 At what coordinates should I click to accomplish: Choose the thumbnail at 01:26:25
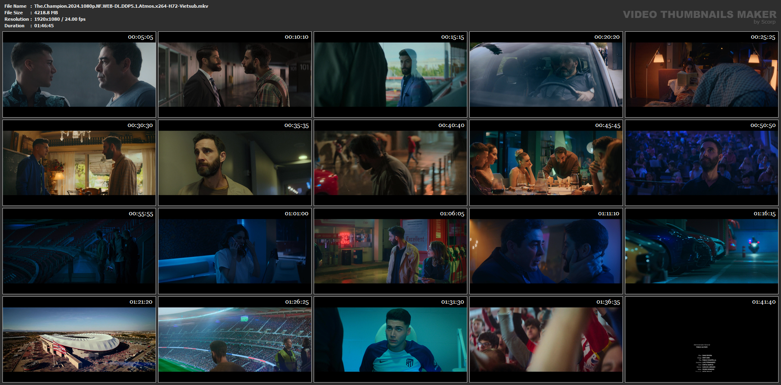(x=235, y=339)
